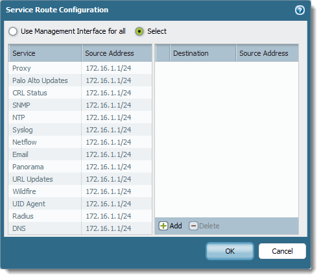Screen dimensions: 321x279
Task: Edit source address for NTP
Action: click(x=117, y=117)
